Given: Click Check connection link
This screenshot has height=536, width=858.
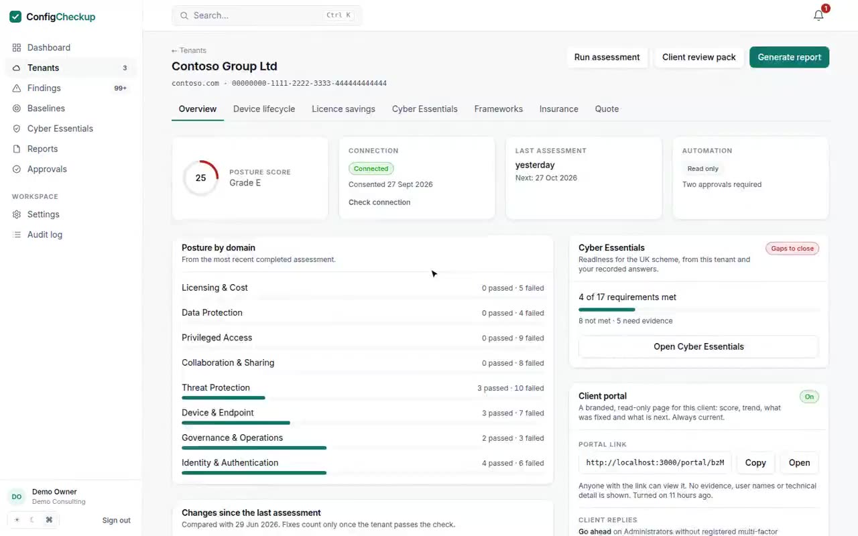Looking at the screenshot, I should pyautogui.click(x=379, y=202).
